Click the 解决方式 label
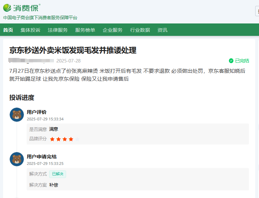This screenshot has height=198, width=259. (x=38, y=174)
